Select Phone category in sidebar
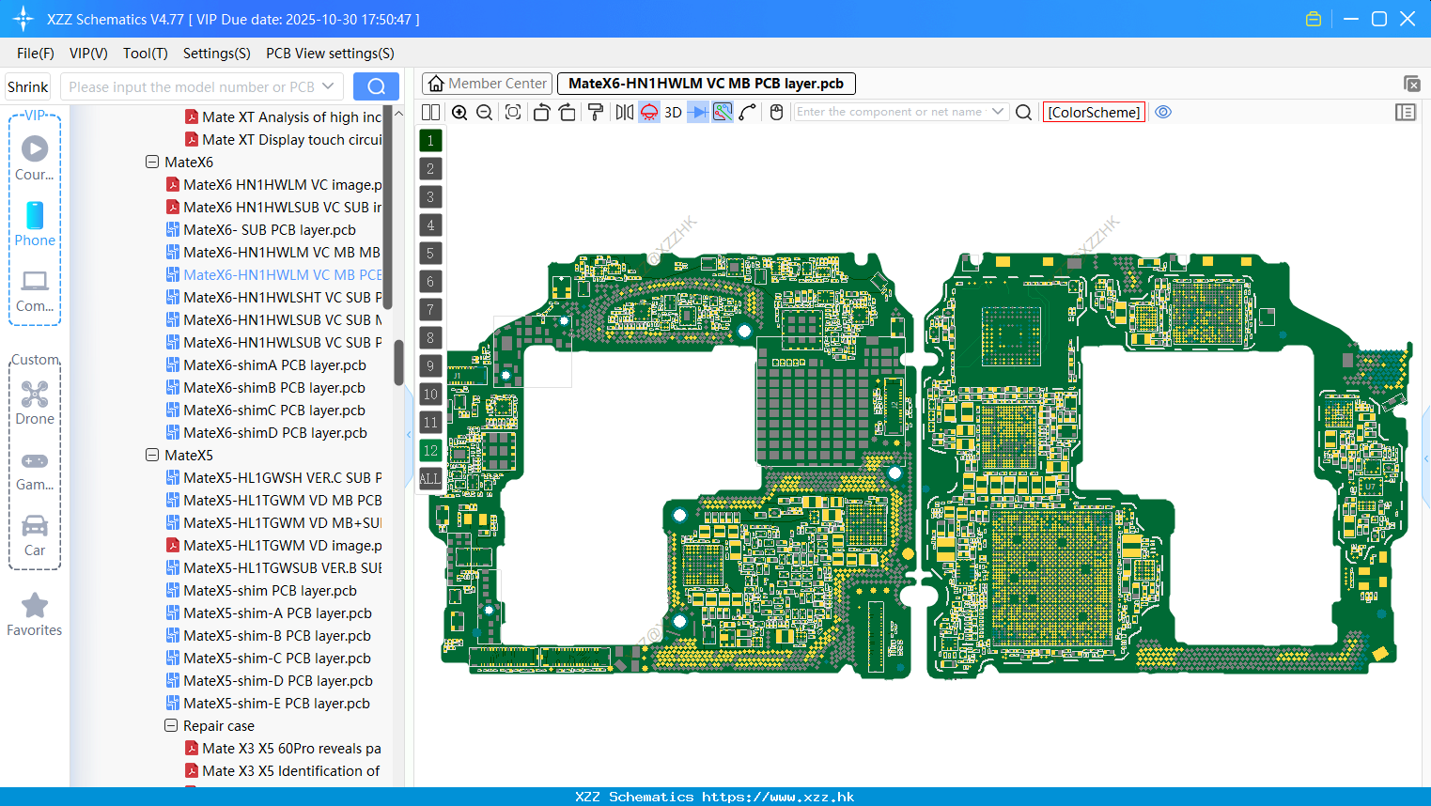 (35, 225)
